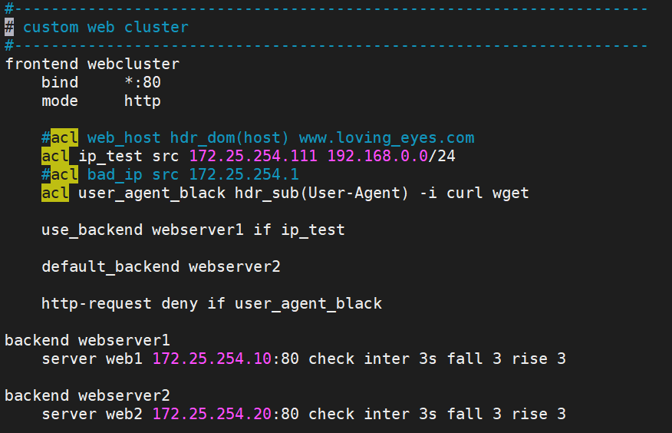The width and height of the screenshot is (672, 433).
Task: Click 'hdr_dom(host)' in the commented line
Action: (229, 138)
